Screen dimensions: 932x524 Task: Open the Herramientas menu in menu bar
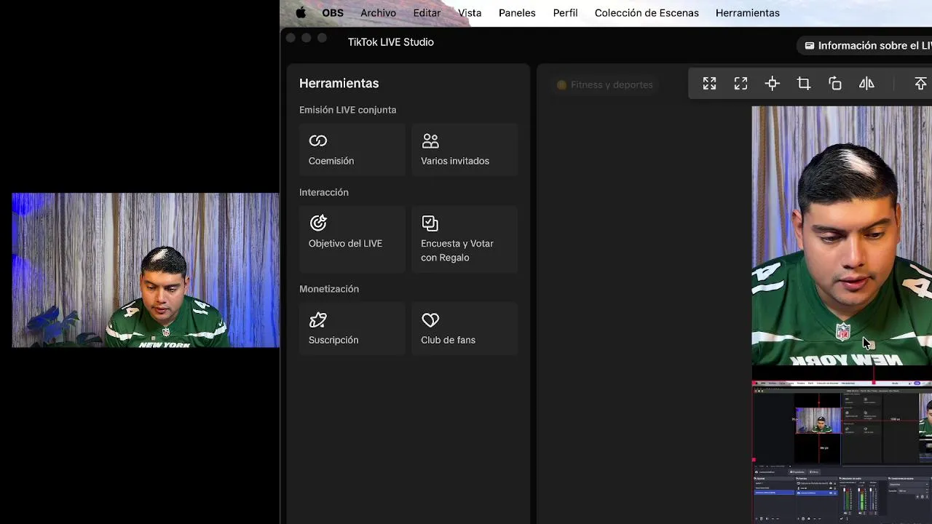748,13
